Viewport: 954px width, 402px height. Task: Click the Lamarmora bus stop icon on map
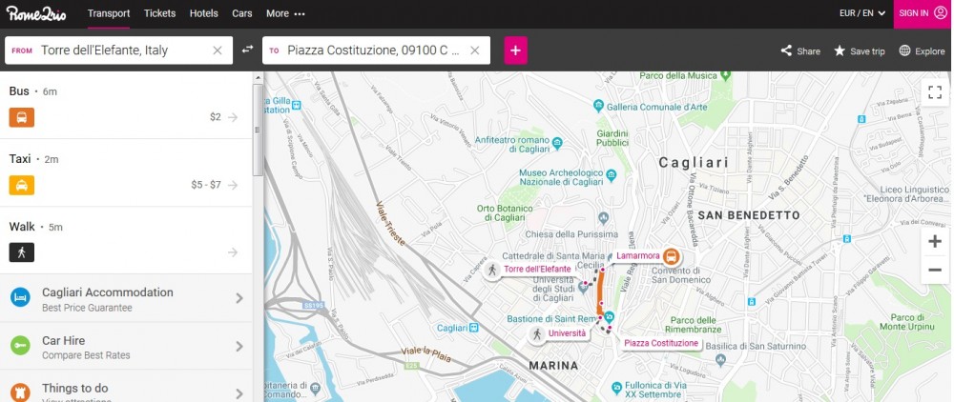pyautogui.click(x=671, y=255)
